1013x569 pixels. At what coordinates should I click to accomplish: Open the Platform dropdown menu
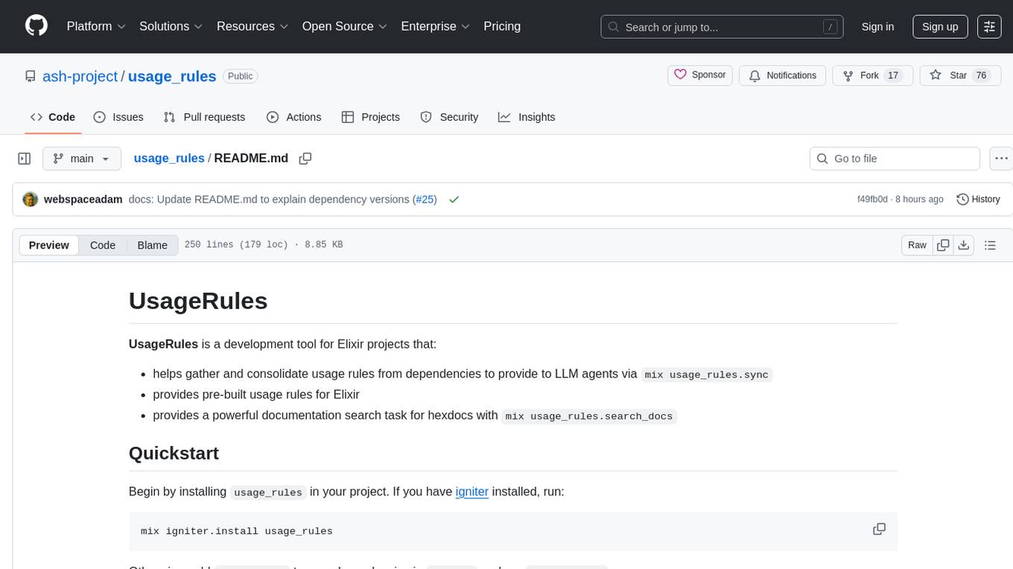tap(96, 26)
